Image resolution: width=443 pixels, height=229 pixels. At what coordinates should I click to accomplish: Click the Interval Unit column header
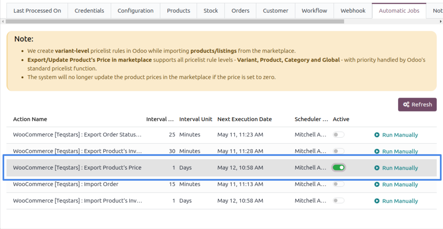click(195, 119)
